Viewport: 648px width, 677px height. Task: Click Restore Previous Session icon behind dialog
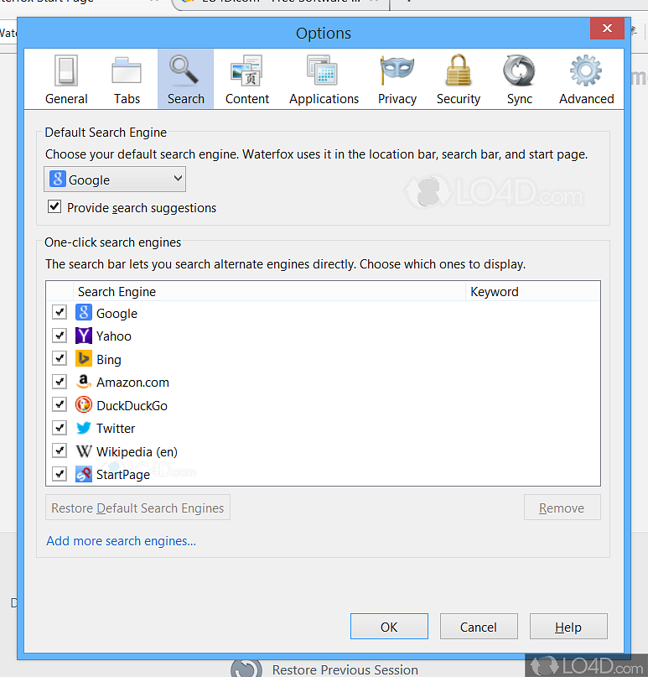(246, 669)
